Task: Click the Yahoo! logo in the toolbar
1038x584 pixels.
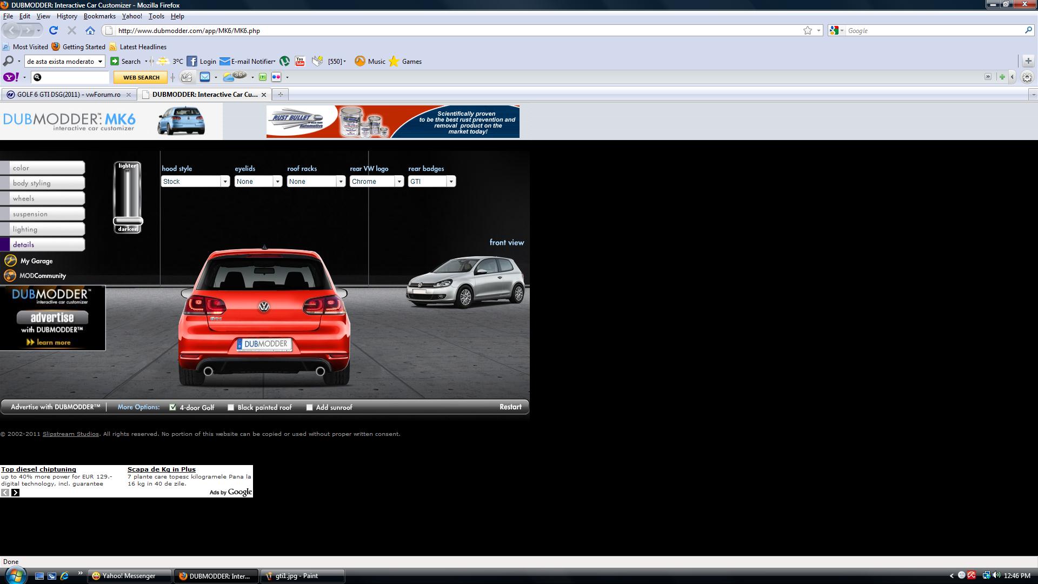Action: pos(11,77)
